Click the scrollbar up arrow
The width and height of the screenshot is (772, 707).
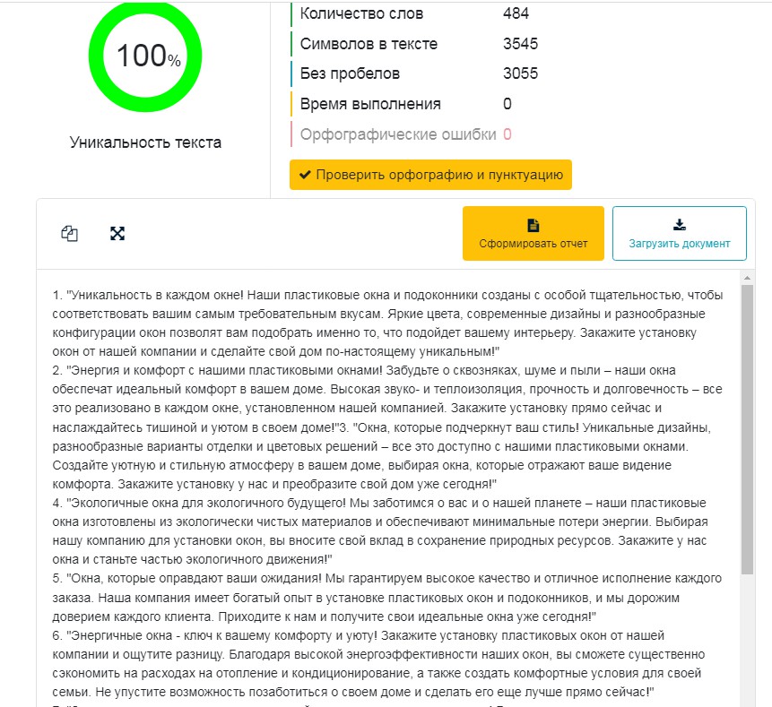coord(748,277)
